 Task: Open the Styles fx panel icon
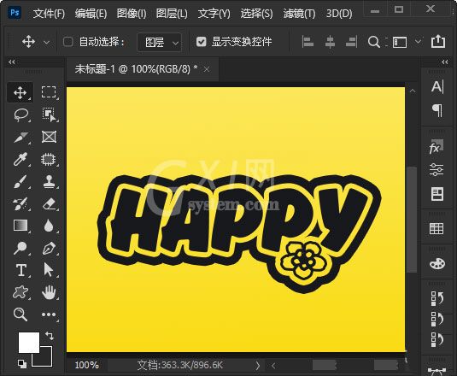pos(436,147)
